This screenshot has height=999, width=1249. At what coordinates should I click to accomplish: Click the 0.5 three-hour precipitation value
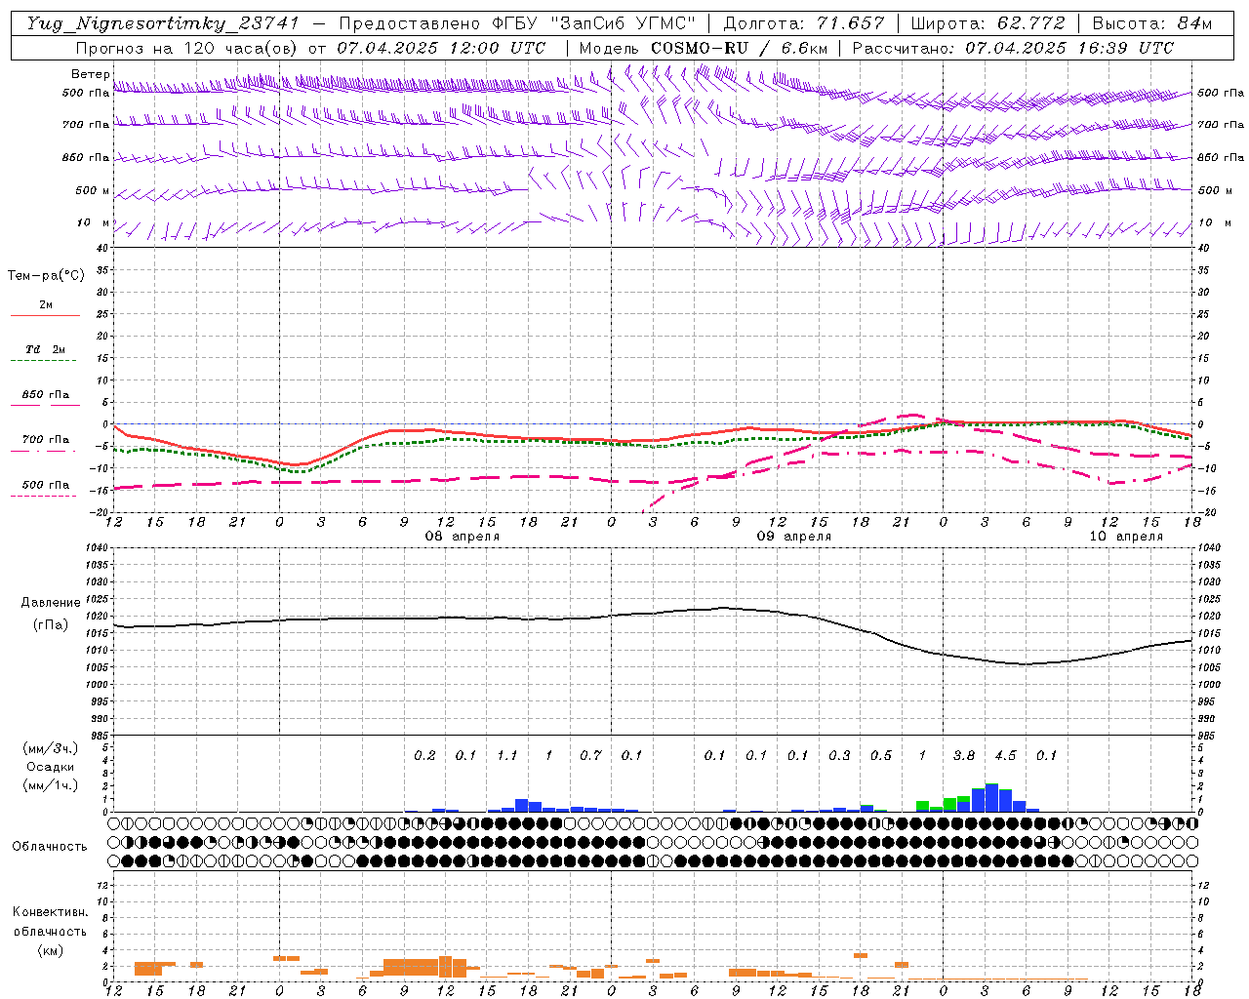[x=881, y=755]
